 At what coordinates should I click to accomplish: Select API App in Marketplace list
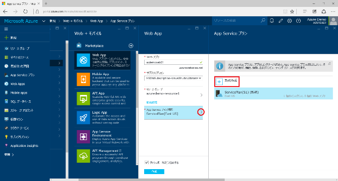point(102,98)
